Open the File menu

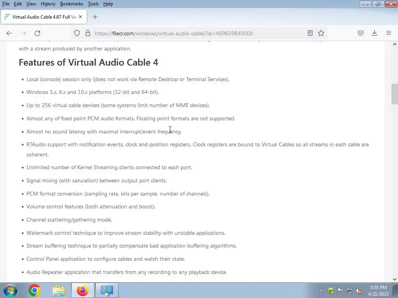(5, 4)
